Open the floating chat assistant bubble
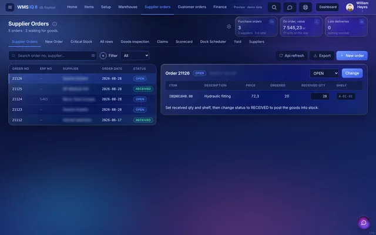 364,223
